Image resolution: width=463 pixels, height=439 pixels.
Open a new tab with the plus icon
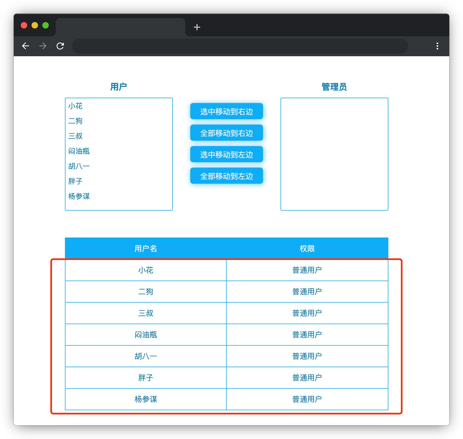tap(197, 27)
